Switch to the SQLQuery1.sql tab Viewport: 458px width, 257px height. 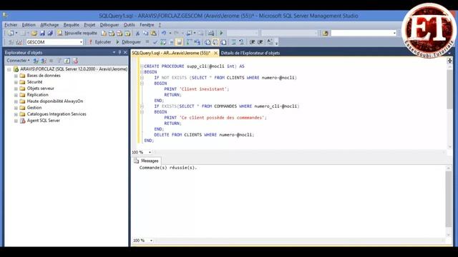pyautogui.click(x=171, y=53)
